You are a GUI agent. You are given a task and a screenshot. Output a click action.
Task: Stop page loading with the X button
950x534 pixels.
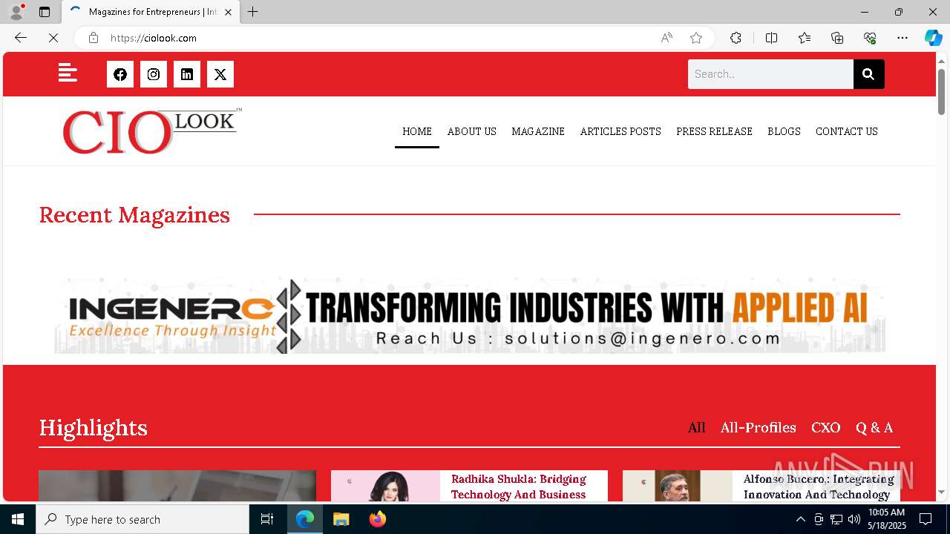(x=53, y=38)
